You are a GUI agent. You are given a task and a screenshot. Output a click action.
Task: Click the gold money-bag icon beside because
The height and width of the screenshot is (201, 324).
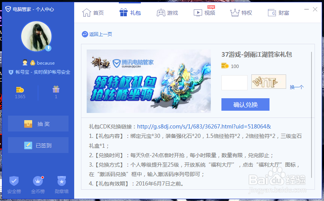click(x=33, y=63)
